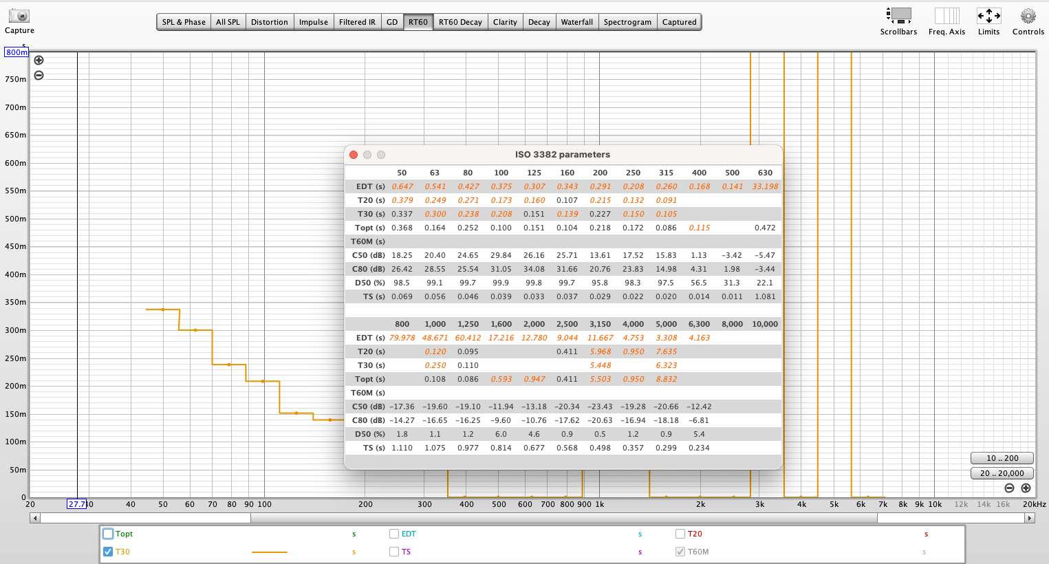Switch to the Waterfall tab

576,22
